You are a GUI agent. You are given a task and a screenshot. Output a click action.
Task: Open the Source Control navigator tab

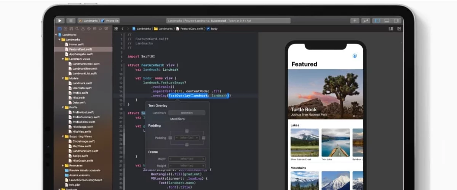66,28
